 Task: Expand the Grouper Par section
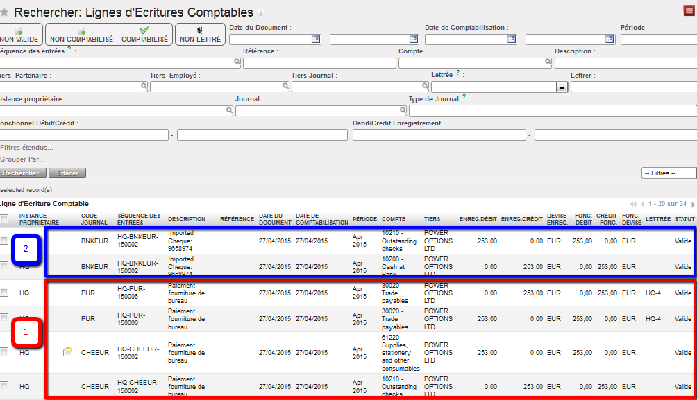pos(23,159)
